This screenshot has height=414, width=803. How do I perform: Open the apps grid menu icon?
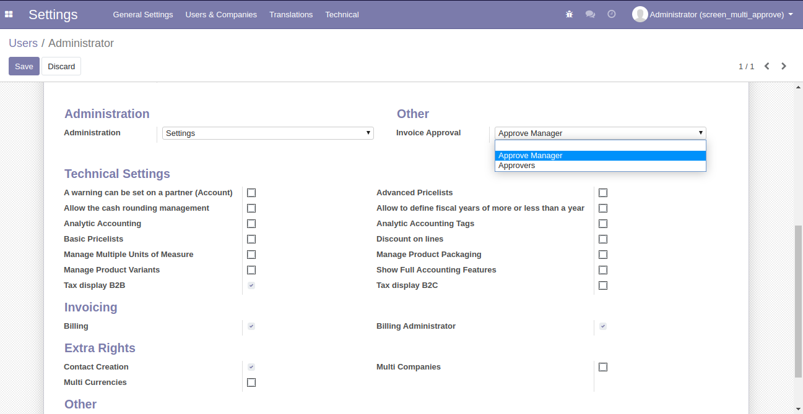pos(9,14)
